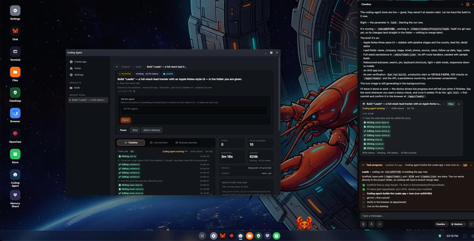The image size is (474, 241).
Task: Stop the coding agent run
Action: 135,130
